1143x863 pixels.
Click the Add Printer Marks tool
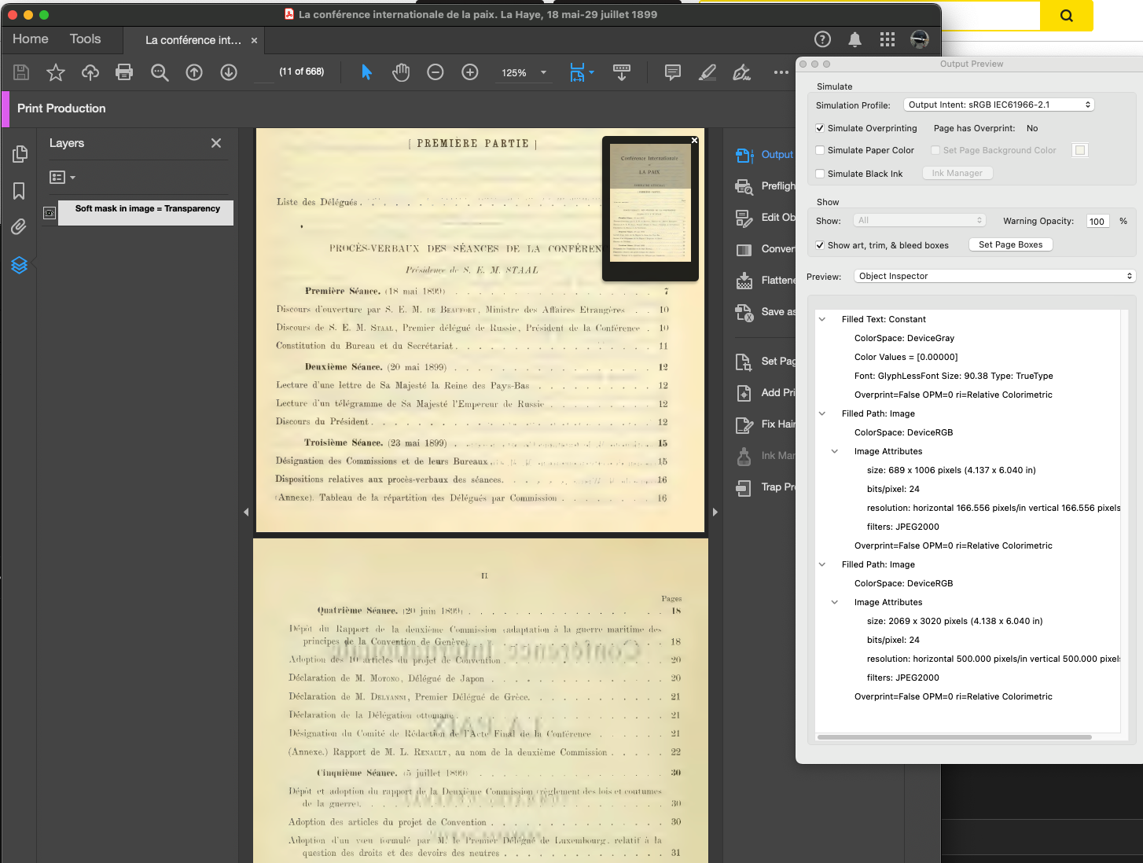(764, 393)
